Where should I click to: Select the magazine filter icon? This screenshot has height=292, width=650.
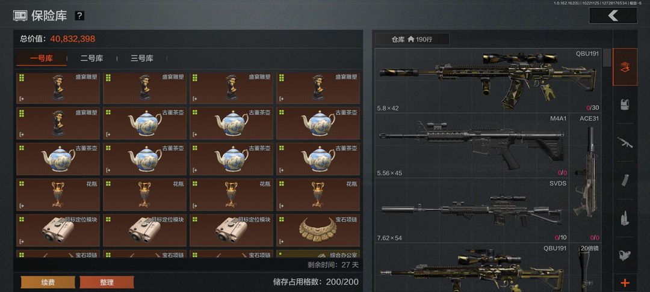[x=625, y=180]
